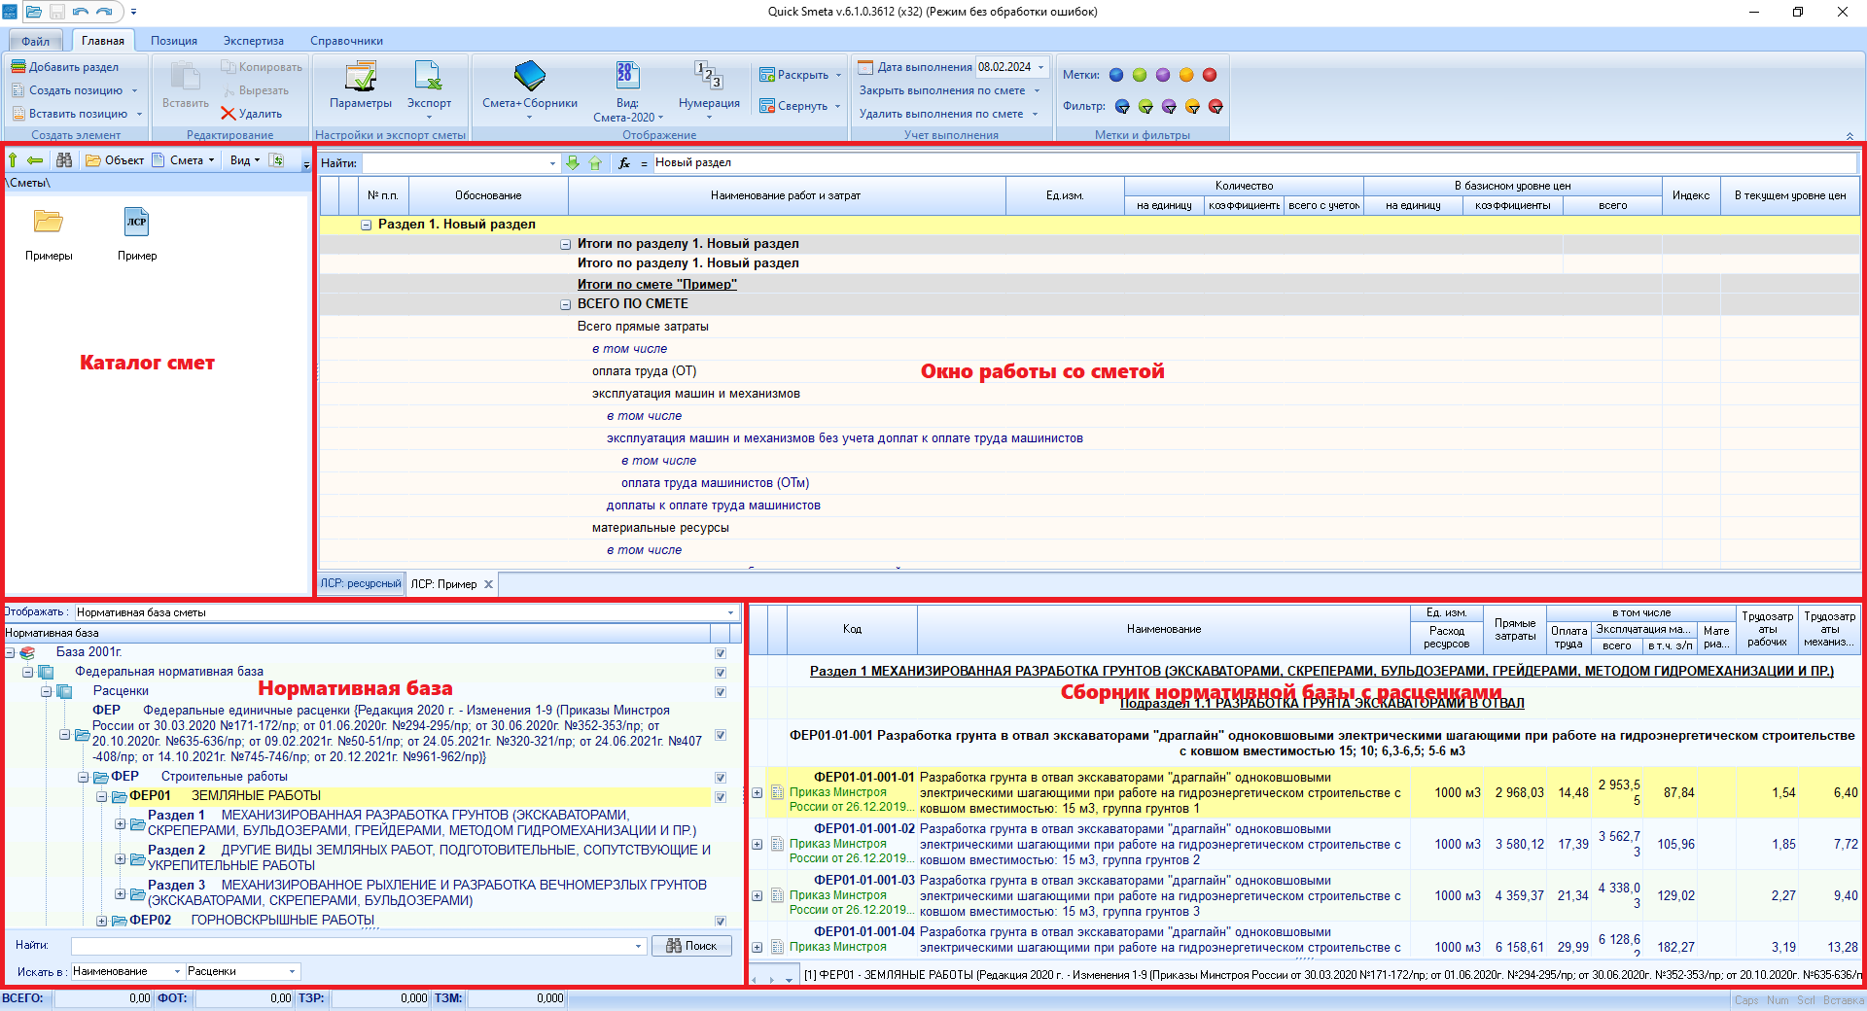
Task: Apply the red Метки marker
Action: [x=1210, y=75]
